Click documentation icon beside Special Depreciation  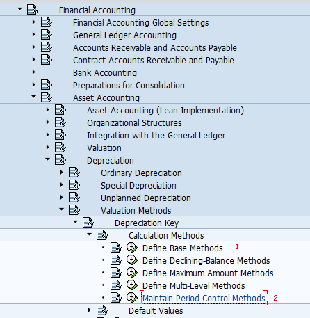(74, 185)
